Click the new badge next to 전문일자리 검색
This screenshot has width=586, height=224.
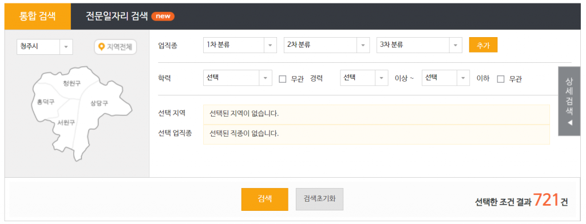point(163,17)
